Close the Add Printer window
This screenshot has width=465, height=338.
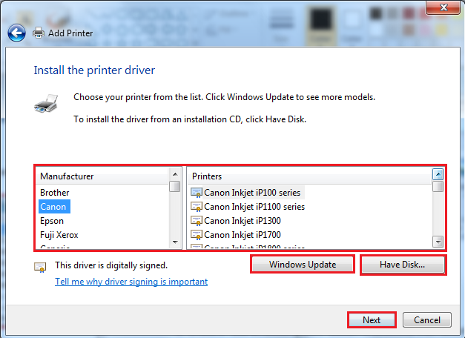(x=443, y=7)
